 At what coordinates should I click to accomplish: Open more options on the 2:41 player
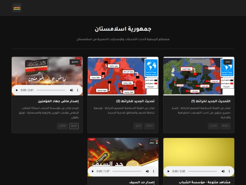click(77, 90)
